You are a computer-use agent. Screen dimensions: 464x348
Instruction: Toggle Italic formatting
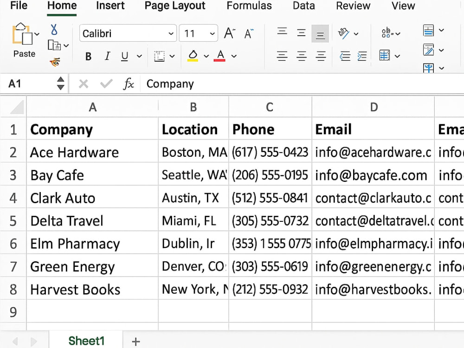pos(108,56)
